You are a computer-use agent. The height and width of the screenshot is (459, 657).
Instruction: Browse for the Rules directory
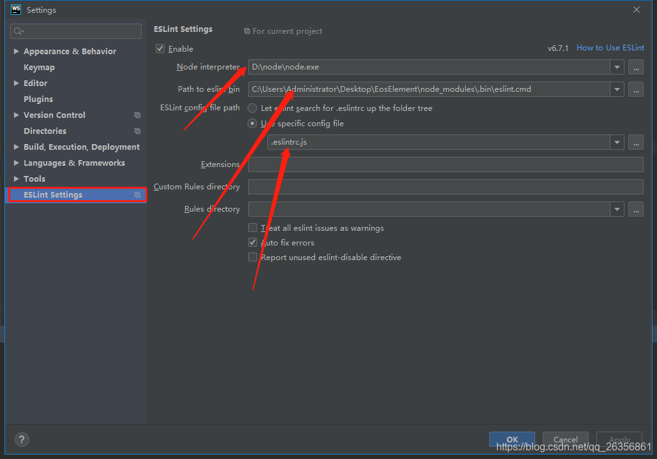(635, 208)
